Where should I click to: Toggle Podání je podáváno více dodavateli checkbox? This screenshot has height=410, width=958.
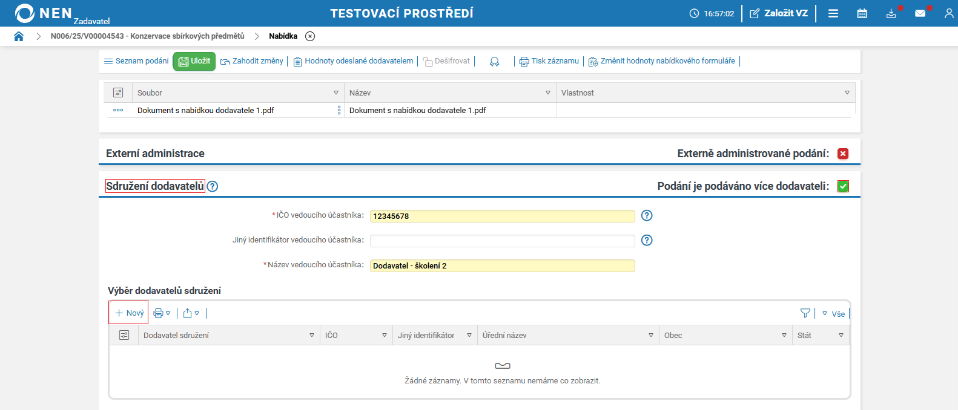click(843, 186)
